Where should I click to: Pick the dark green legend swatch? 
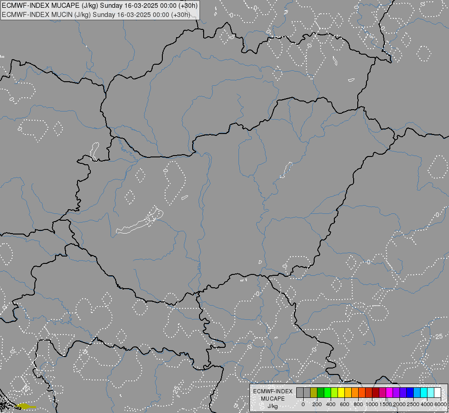321,392
